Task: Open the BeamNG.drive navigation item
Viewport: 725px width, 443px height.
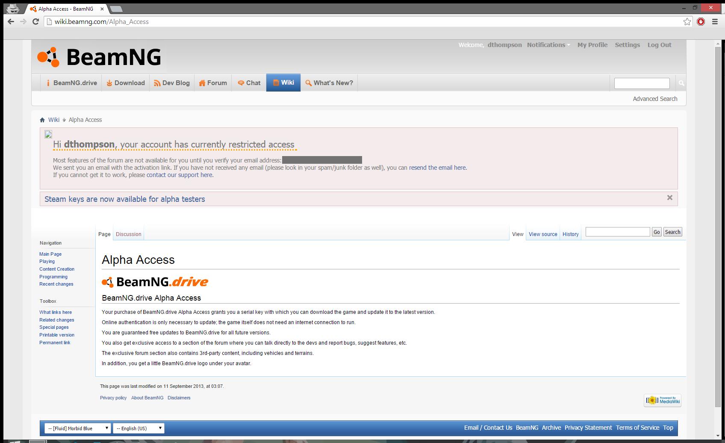Action: 72,83
